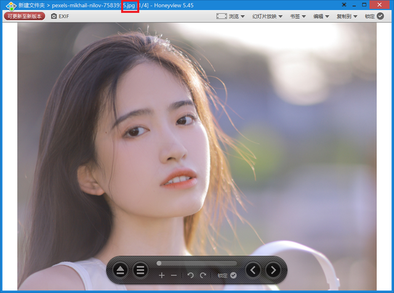Rotate image counterclockwise
The height and width of the screenshot is (293, 394).
point(190,275)
